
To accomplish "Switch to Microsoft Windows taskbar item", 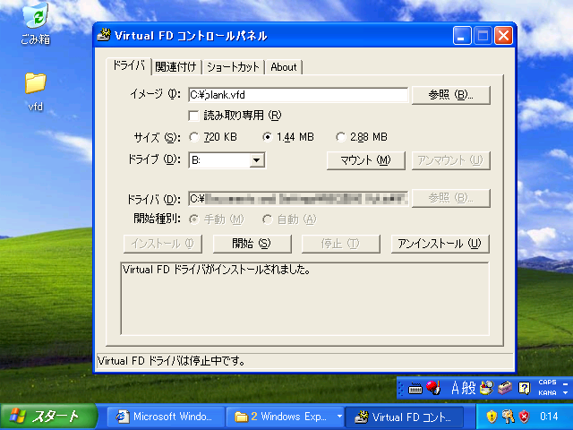I will tap(166, 417).
